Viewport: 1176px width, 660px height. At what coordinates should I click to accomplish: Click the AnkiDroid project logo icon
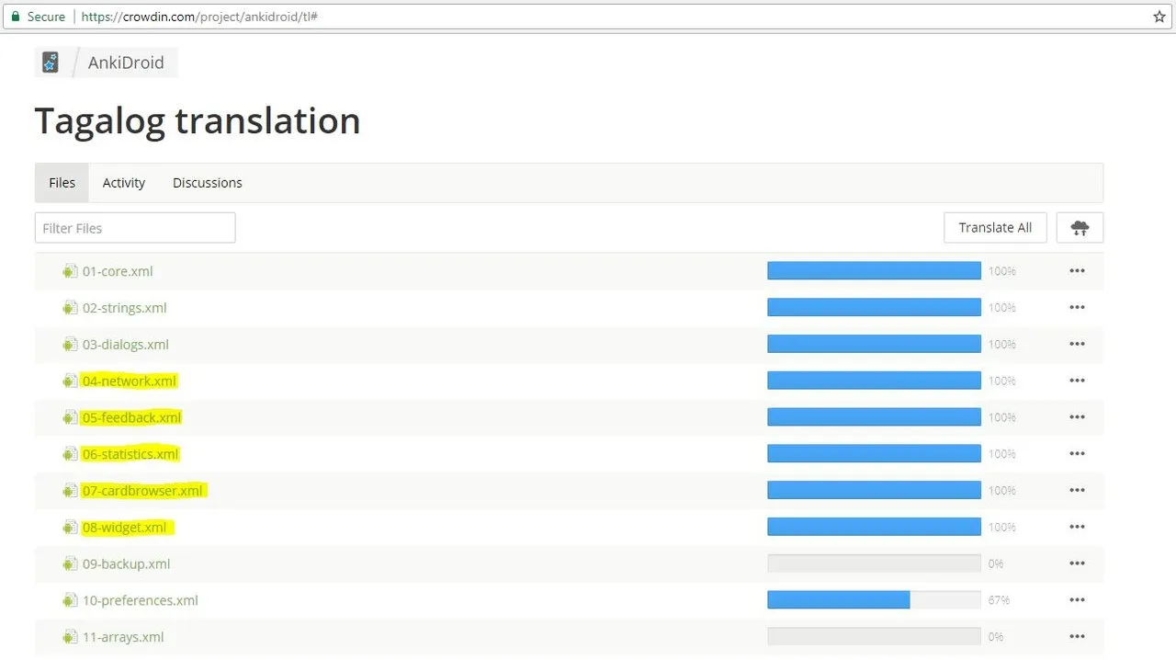pyautogui.click(x=51, y=63)
